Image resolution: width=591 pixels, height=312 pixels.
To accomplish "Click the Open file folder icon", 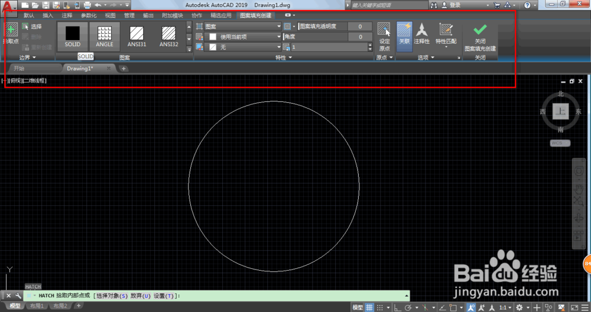I will (35, 5).
